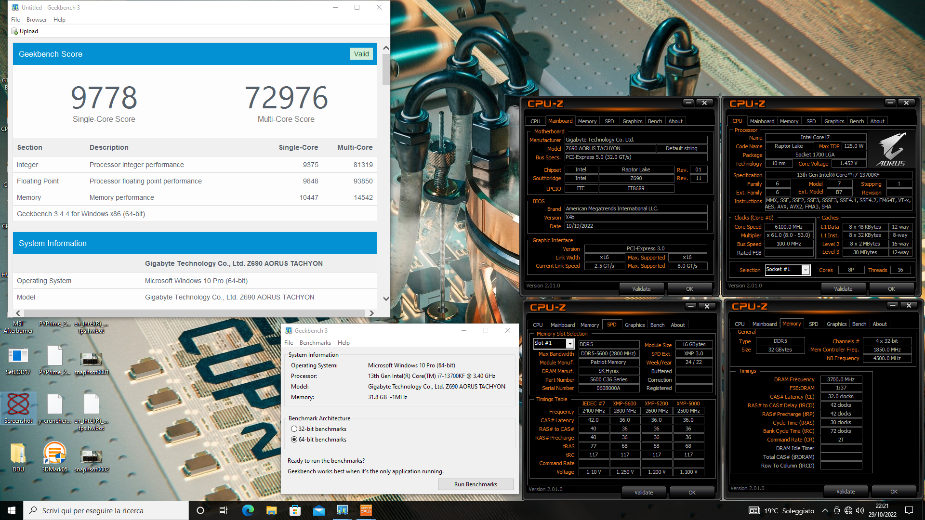Click Validate in Mainboard CPU-Z window

coord(641,289)
